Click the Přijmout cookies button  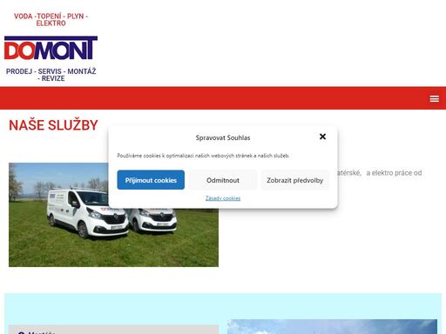pos(151,180)
